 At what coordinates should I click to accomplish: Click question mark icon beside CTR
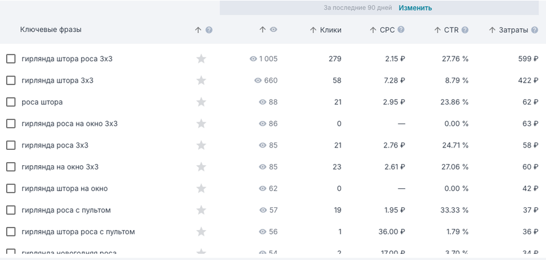pyautogui.click(x=465, y=30)
